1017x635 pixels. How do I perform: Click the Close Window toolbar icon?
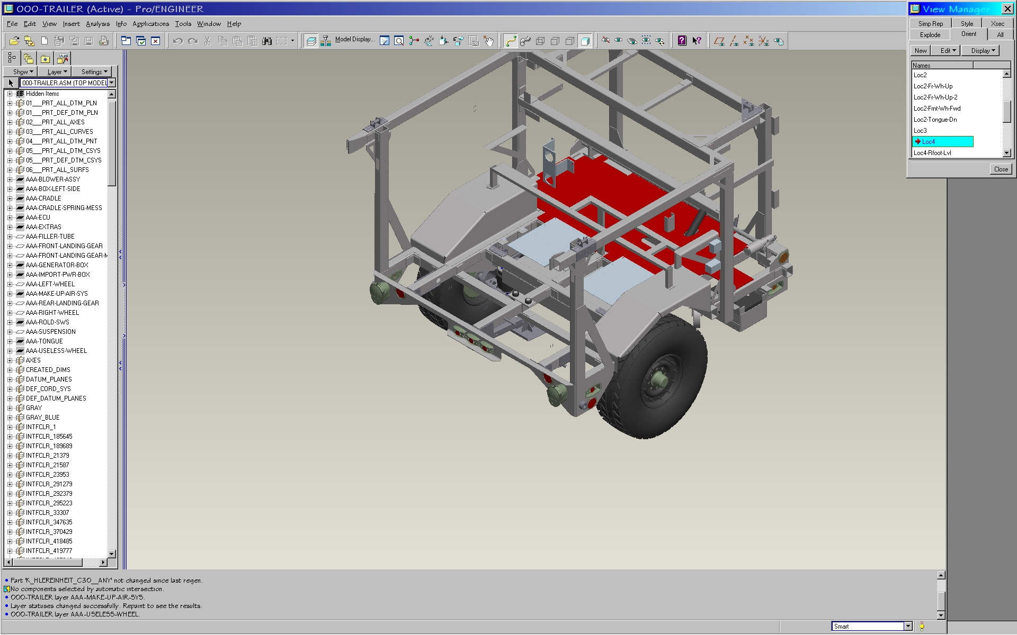click(156, 41)
